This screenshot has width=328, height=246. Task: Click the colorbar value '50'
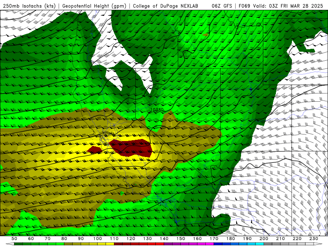pos(14,239)
